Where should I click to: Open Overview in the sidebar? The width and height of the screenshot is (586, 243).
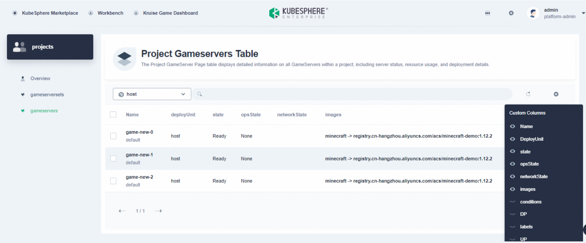(40, 79)
